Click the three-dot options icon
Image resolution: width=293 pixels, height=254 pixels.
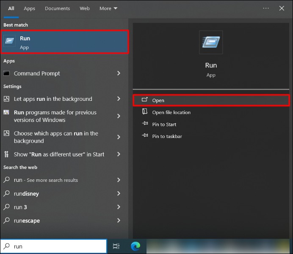click(266, 8)
